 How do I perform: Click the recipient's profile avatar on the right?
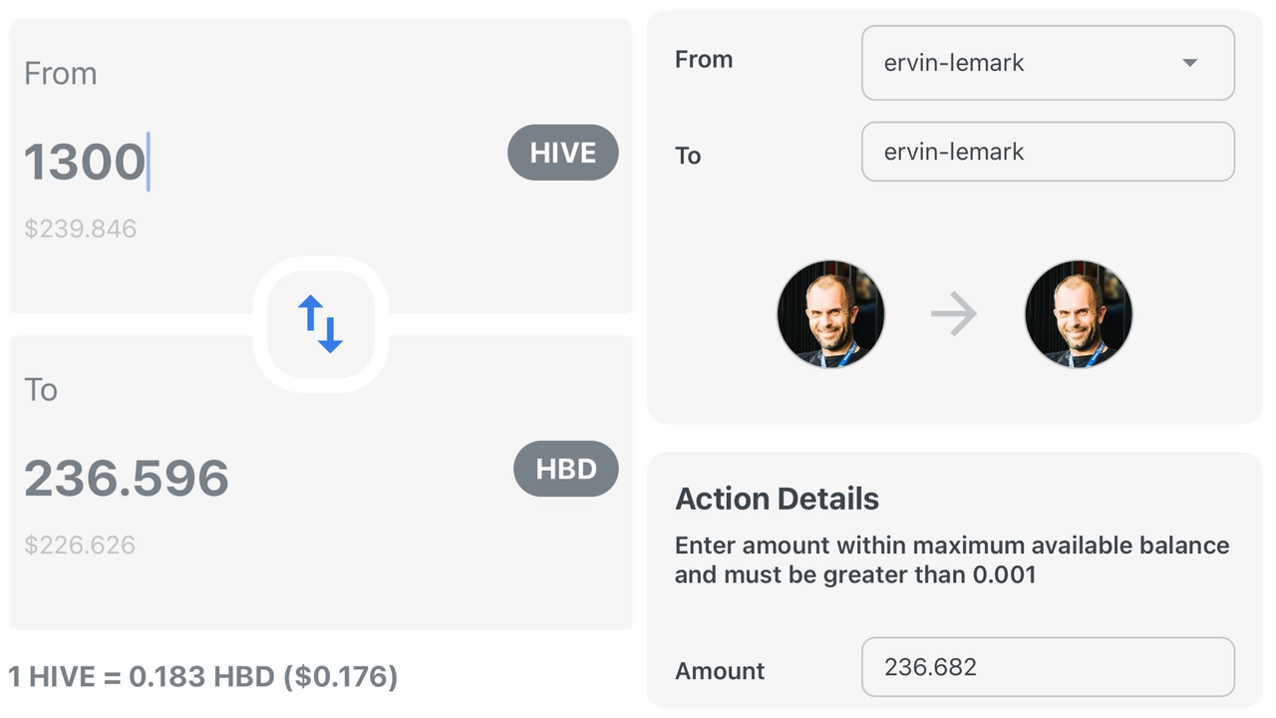1079,314
